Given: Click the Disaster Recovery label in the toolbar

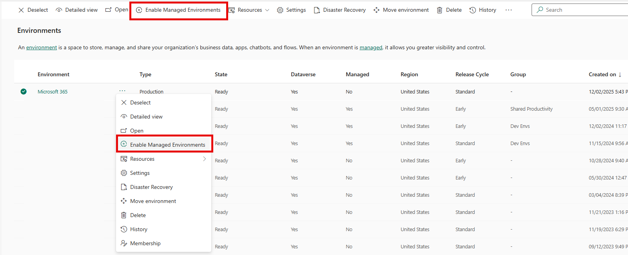Looking at the screenshot, I should tap(344, 10).
